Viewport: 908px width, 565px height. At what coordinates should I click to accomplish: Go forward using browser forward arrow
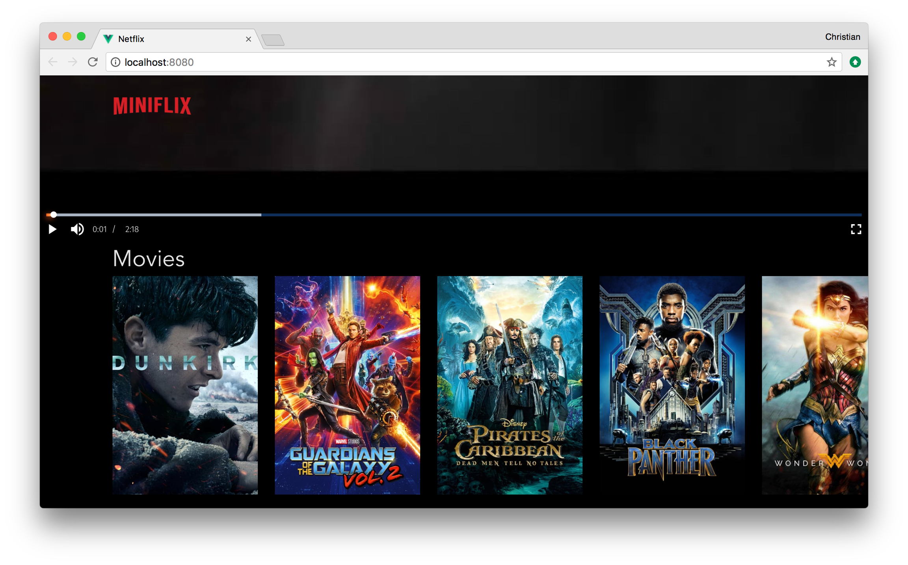[x=73, y=62]
